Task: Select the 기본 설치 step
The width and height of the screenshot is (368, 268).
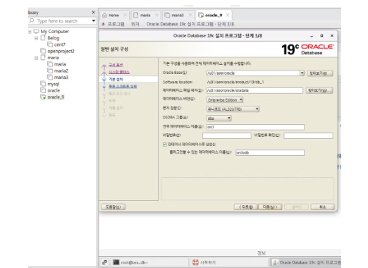Action: tap(116, 79)
